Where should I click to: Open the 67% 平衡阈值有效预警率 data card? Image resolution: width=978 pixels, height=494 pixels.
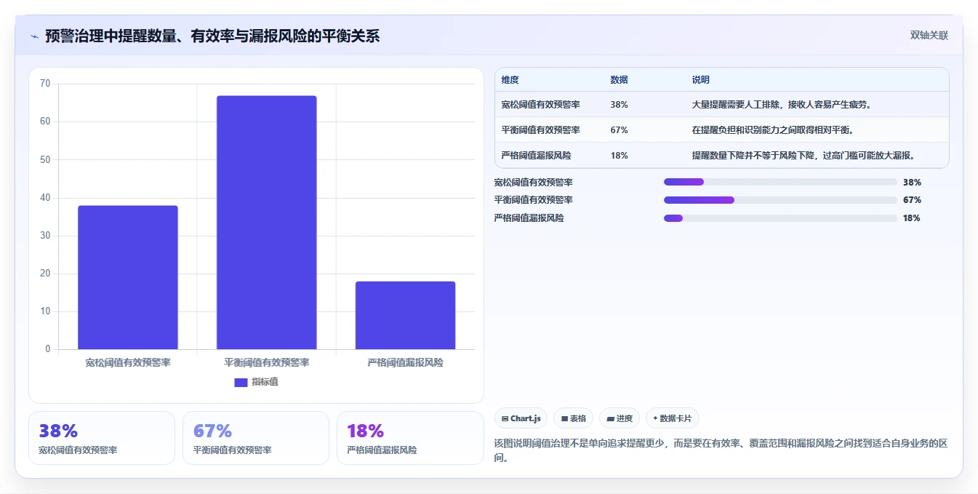click(x=256, y=438)
